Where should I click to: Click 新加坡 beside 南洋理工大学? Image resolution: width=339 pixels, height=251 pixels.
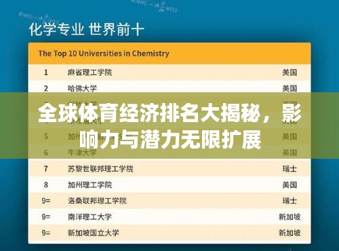click(x=290, y=217)
